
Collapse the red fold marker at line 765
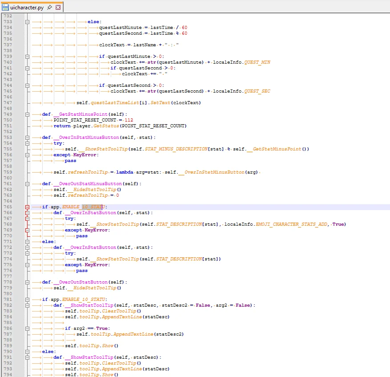[28, 207]
